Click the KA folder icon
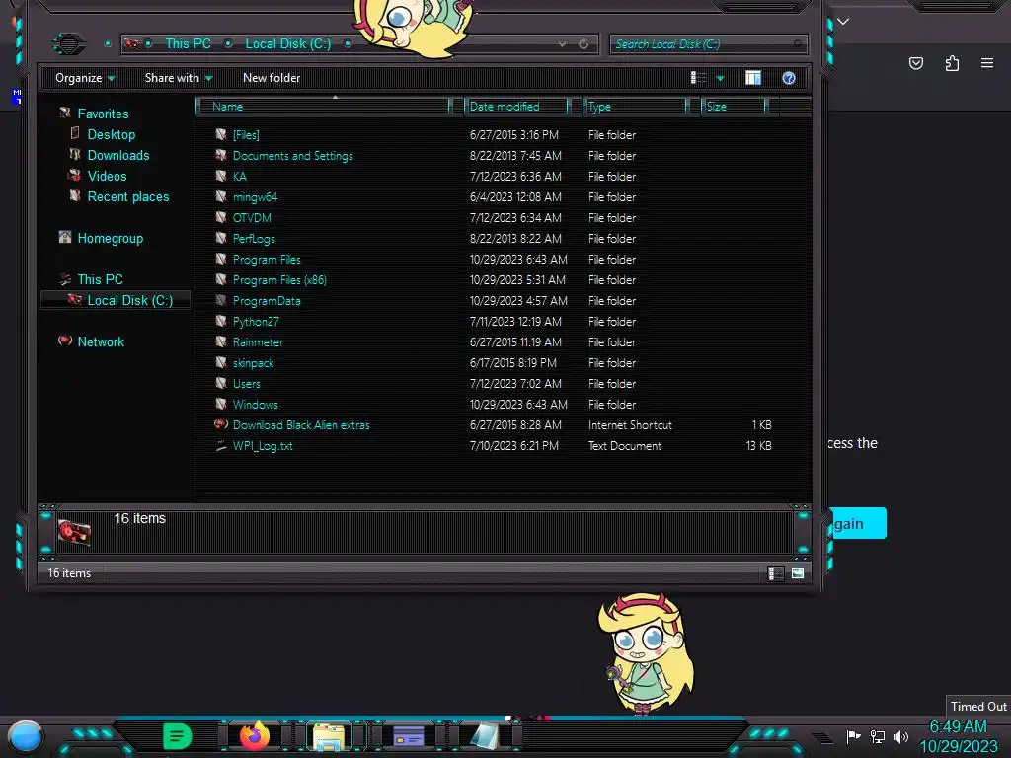 (x=221, y=176)
